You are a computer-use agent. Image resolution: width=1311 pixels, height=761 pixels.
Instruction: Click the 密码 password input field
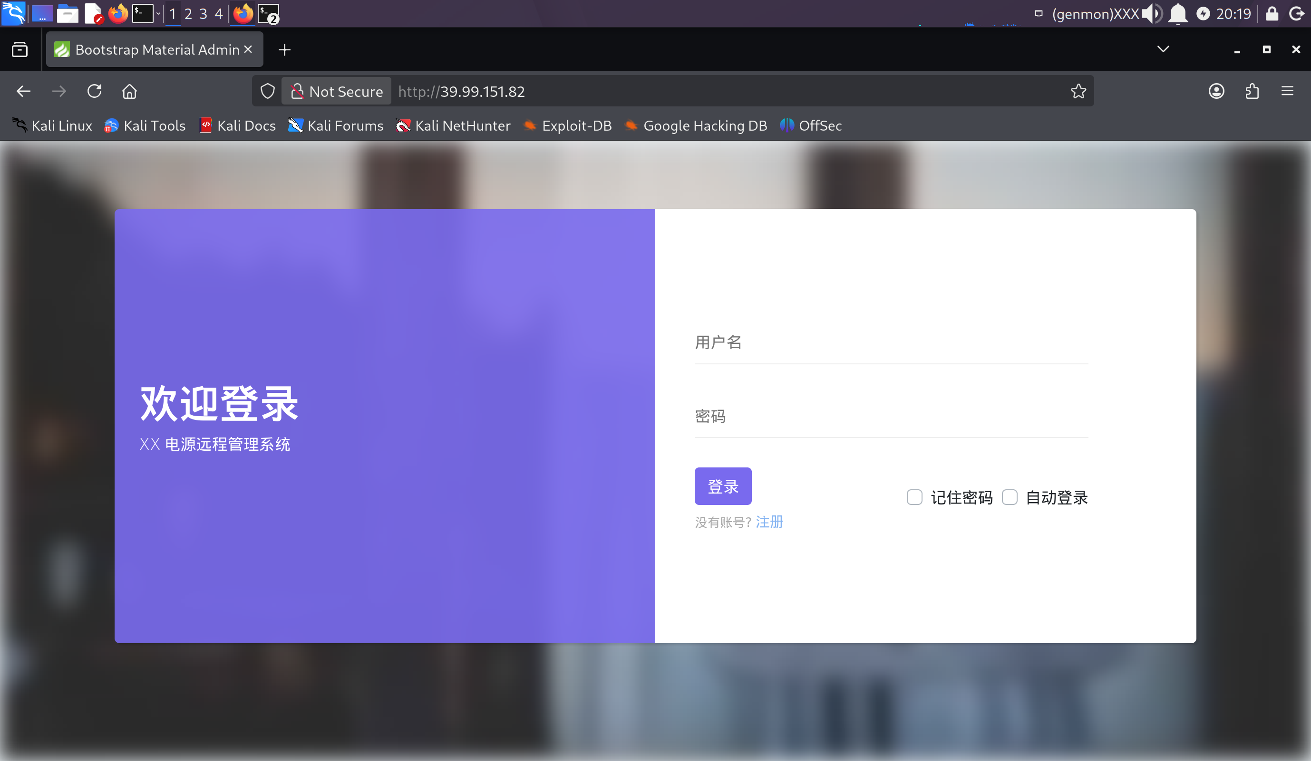pyautogui.click(x=891, y=417)
